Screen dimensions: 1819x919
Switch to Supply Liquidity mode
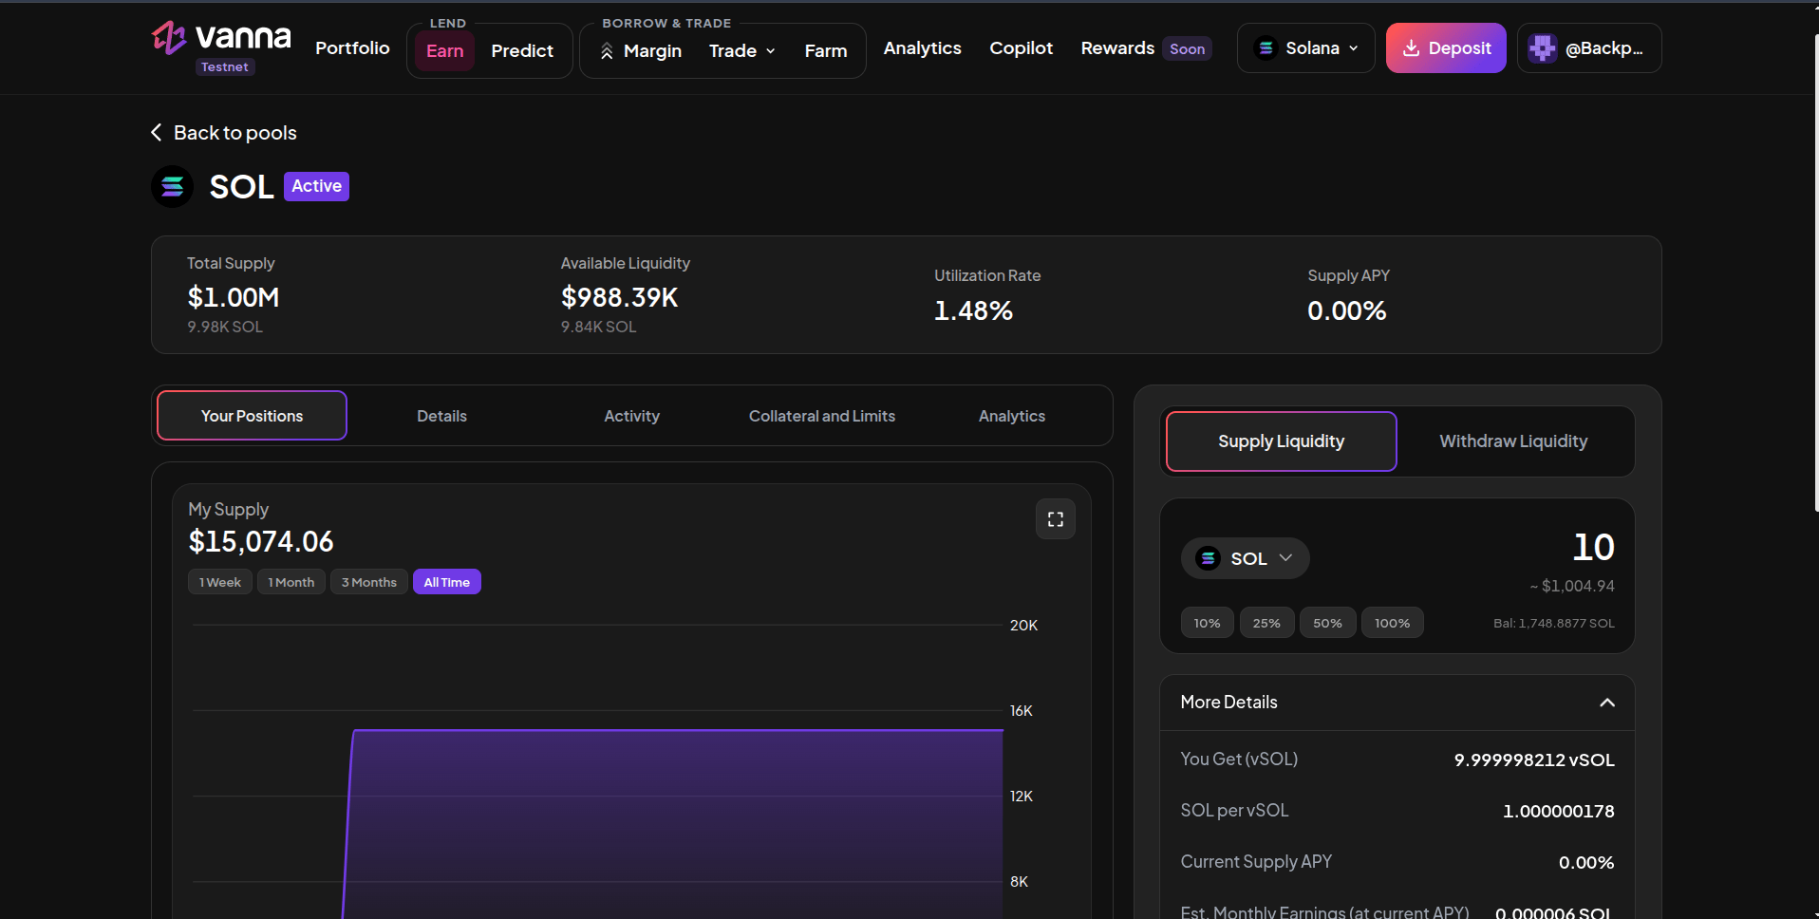click(x=1281, y=441)
